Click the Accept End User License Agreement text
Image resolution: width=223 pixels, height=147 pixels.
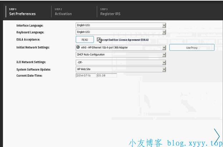pyautogui.click(x=124, y=40)
